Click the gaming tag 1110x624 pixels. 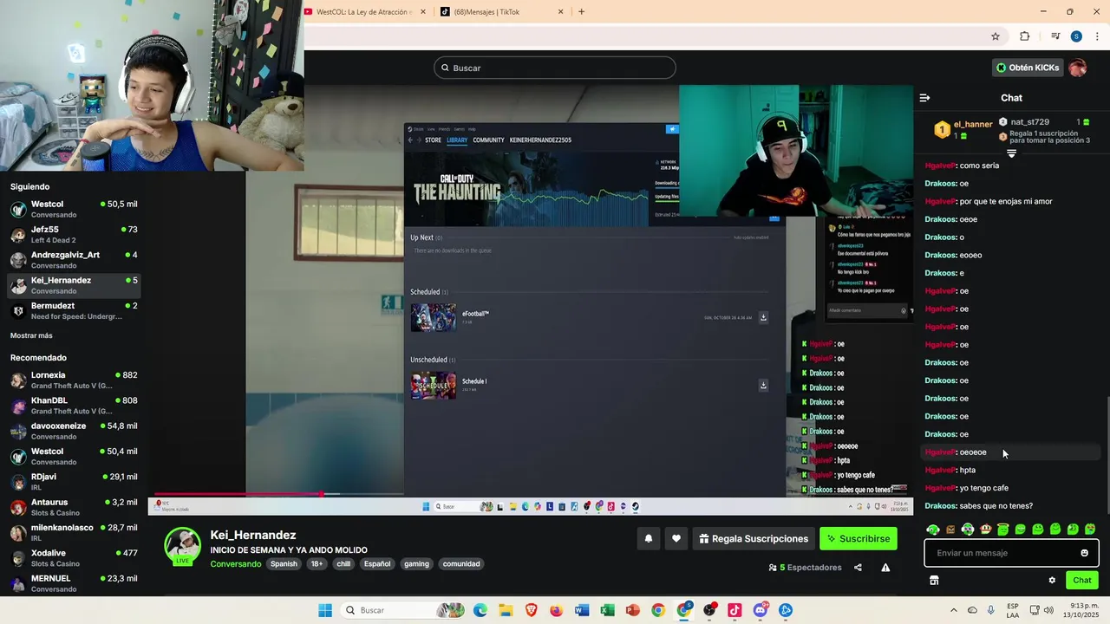click(x=416, y=564)
